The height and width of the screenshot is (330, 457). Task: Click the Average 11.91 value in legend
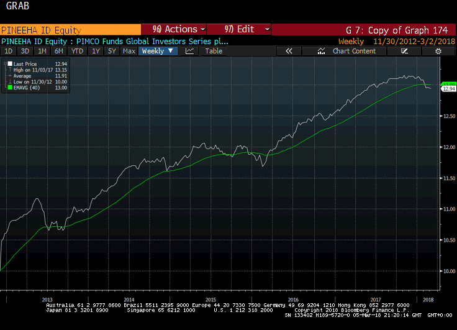(x=61, y=76)
